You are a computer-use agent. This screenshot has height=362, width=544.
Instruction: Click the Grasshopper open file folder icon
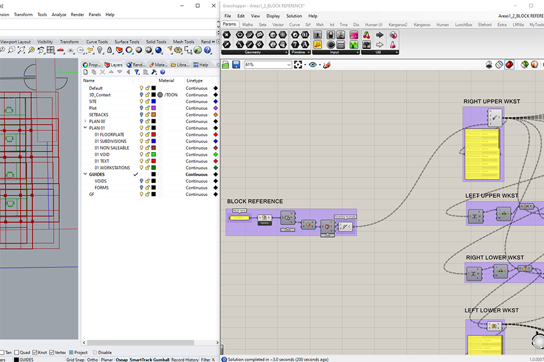click(225, 65)
